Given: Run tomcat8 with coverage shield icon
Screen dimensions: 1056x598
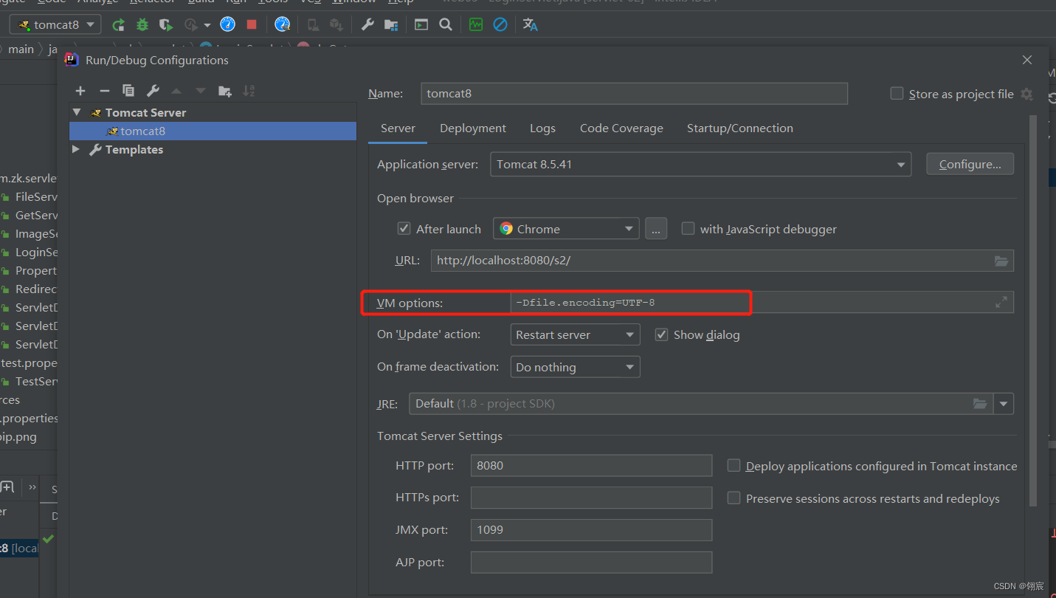Looking at the screenshot, I should click(x=166, y=25).
